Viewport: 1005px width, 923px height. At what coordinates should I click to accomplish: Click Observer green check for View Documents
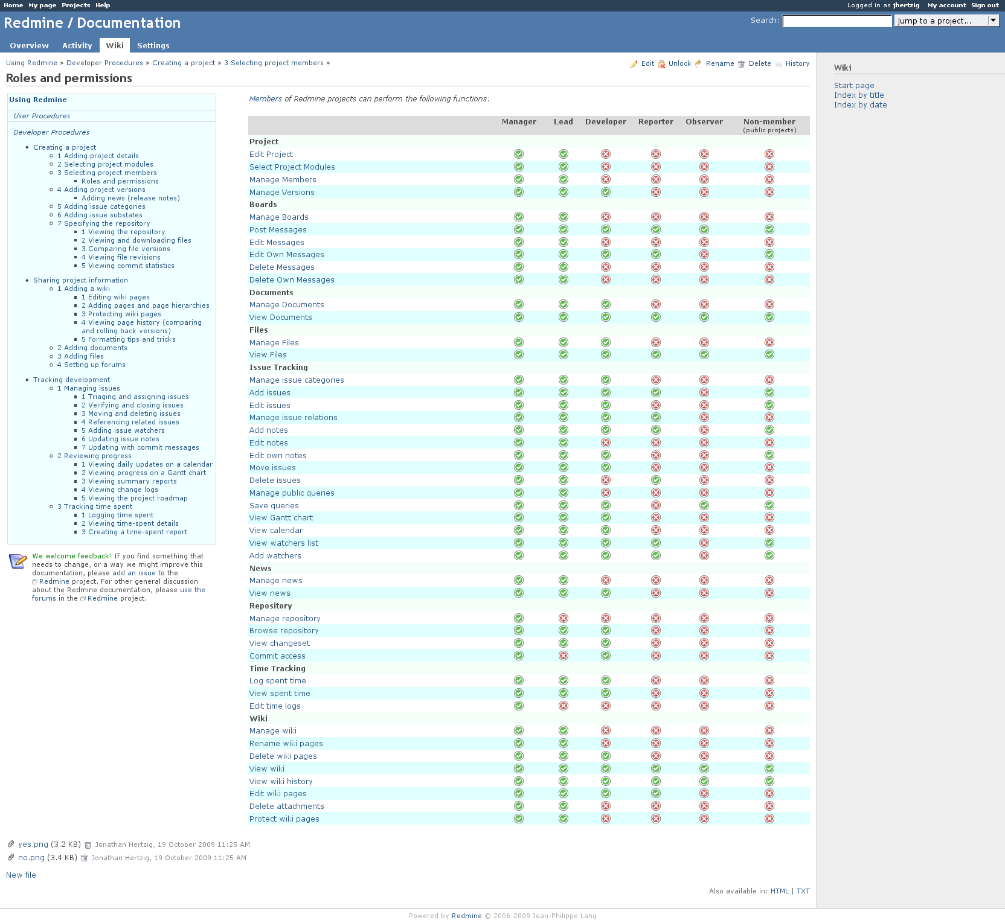pos(704,317)
